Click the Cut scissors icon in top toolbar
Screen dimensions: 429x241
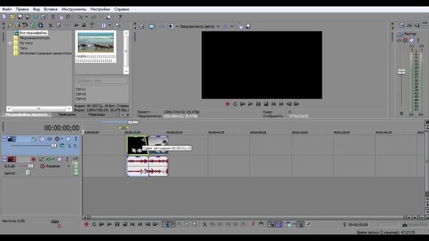point(53,17)
